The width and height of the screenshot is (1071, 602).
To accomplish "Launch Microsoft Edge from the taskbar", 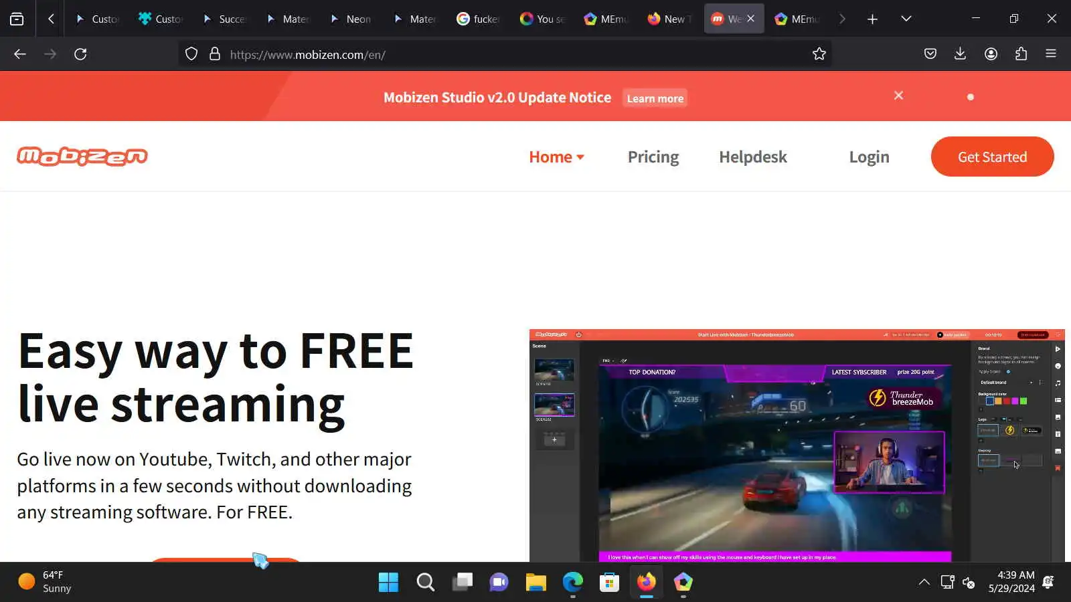I will (572, 582).
